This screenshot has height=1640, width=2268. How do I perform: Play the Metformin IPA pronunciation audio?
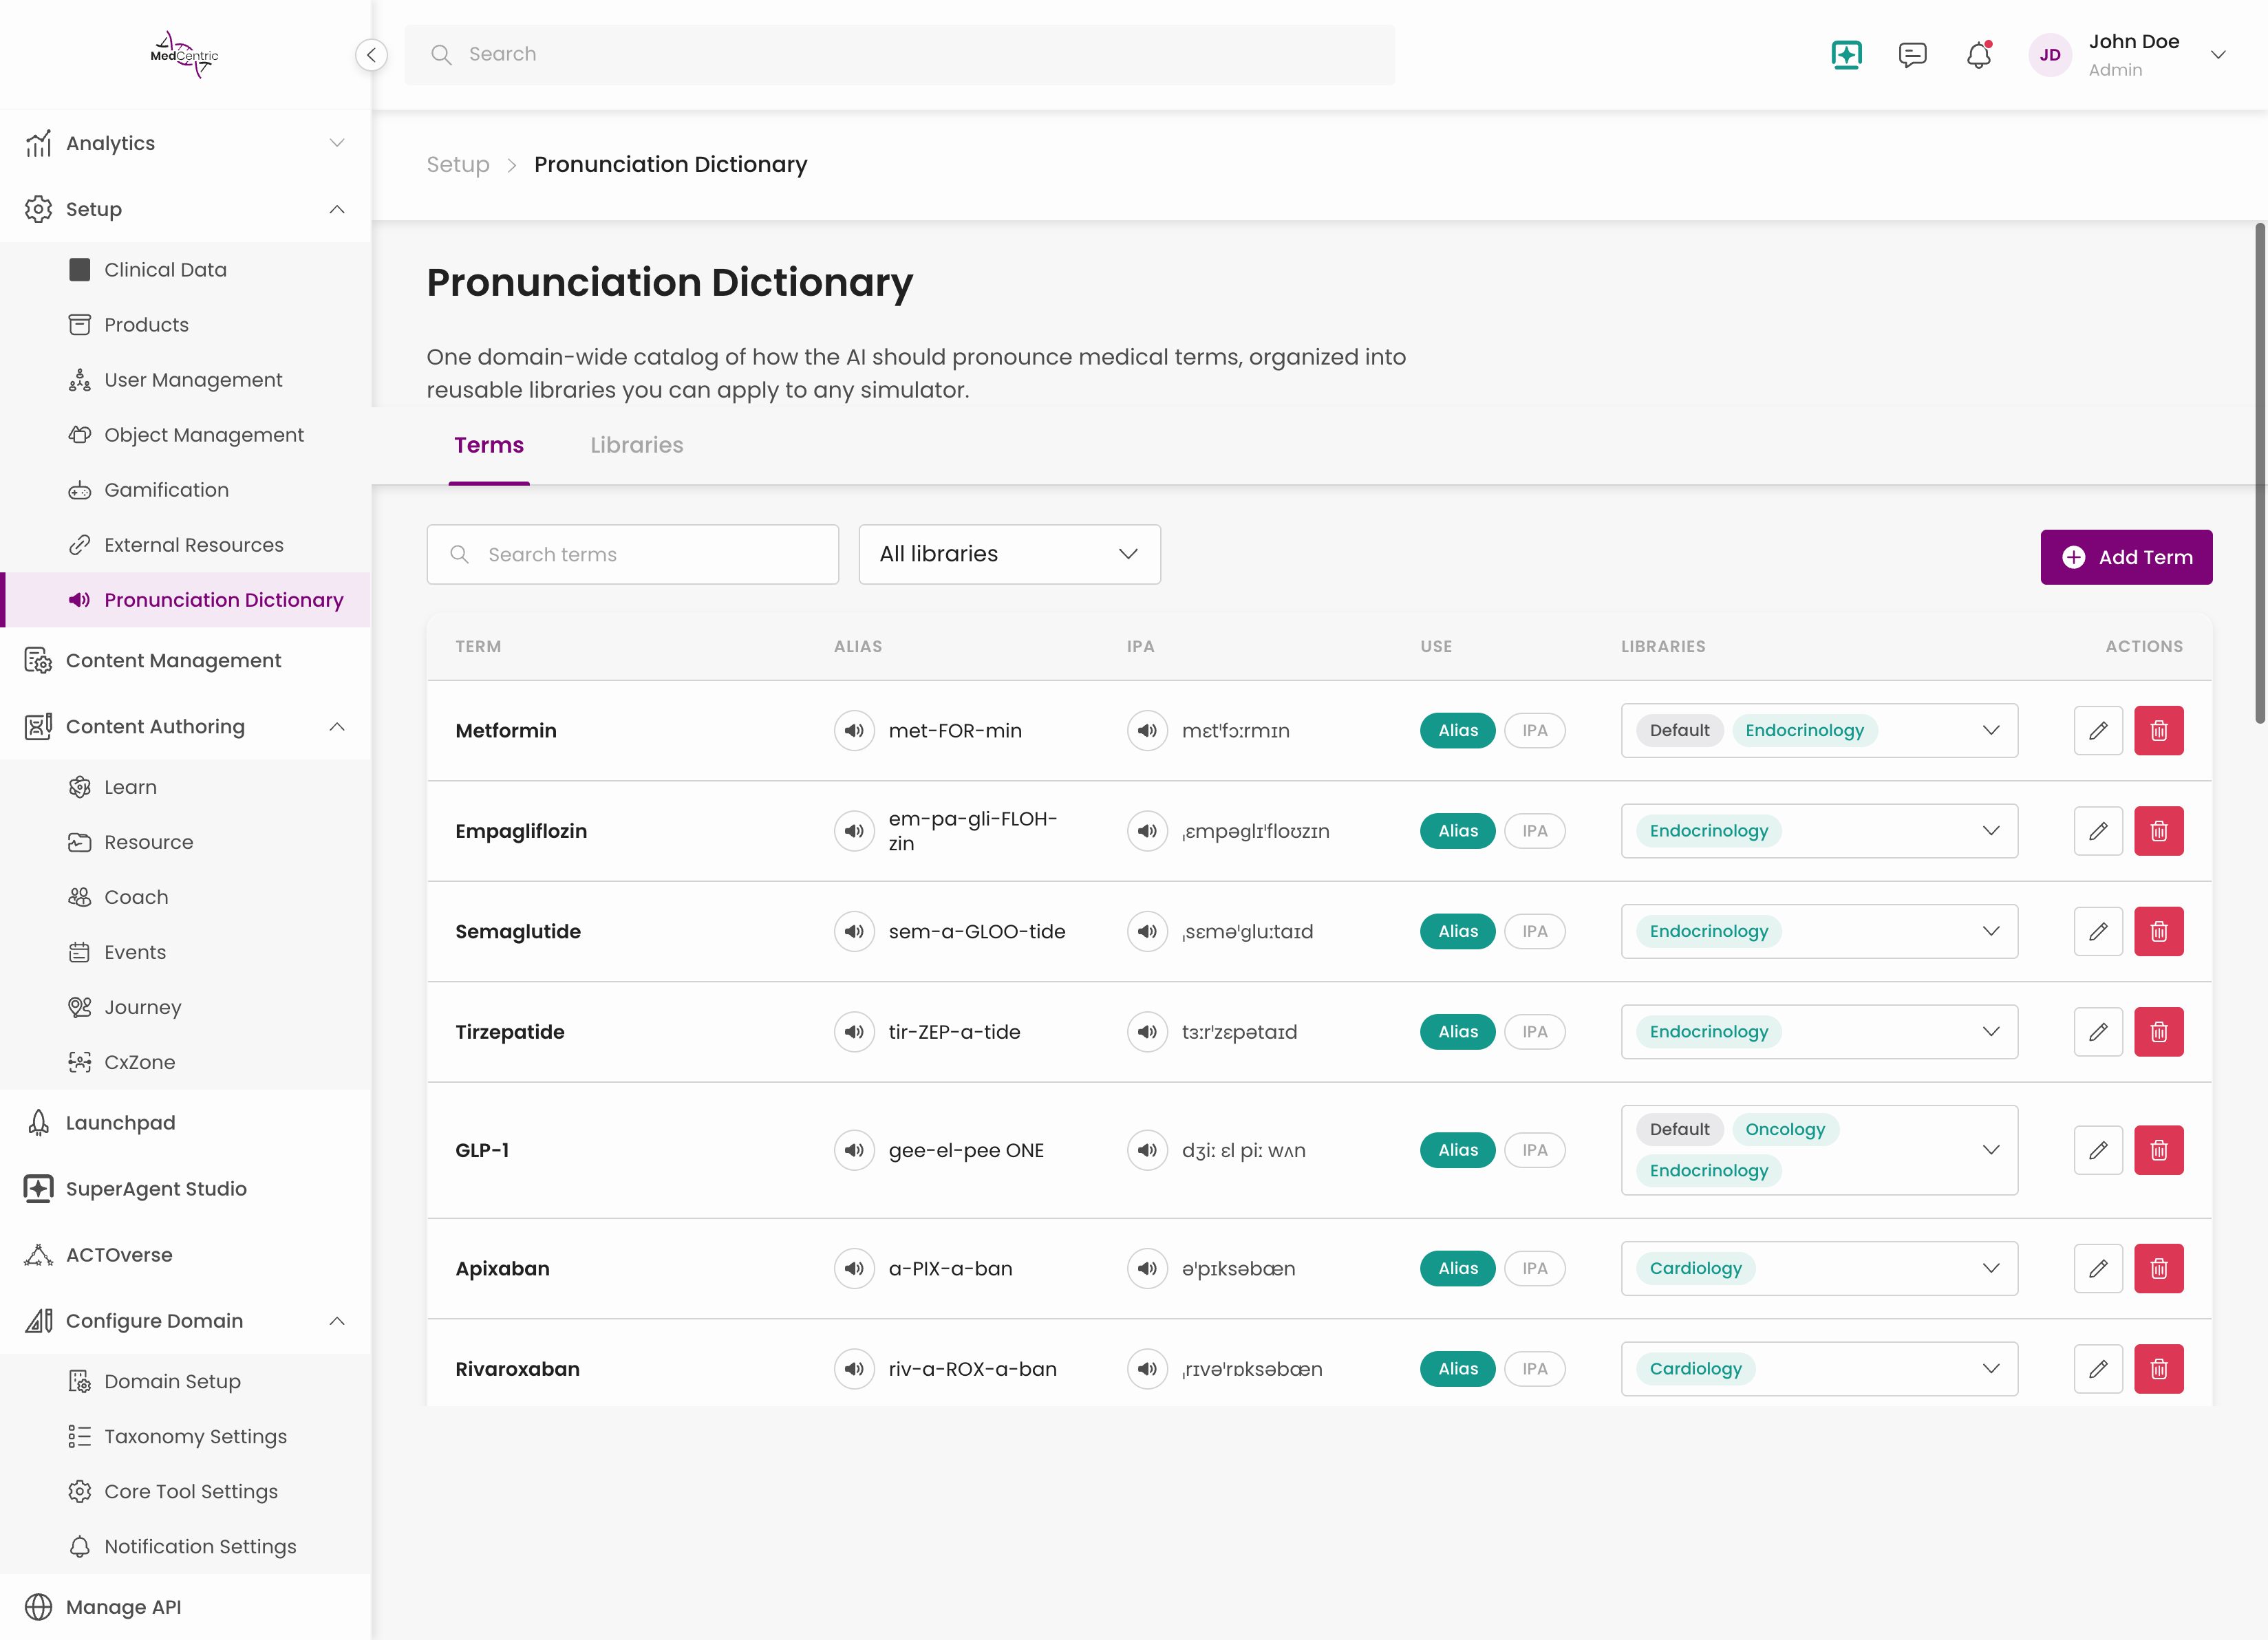coord(1147,731)
